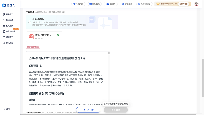204x115 pixels.
Task: Open 标讯商机 in the sidebar
Action: click(x=8, y=43)
